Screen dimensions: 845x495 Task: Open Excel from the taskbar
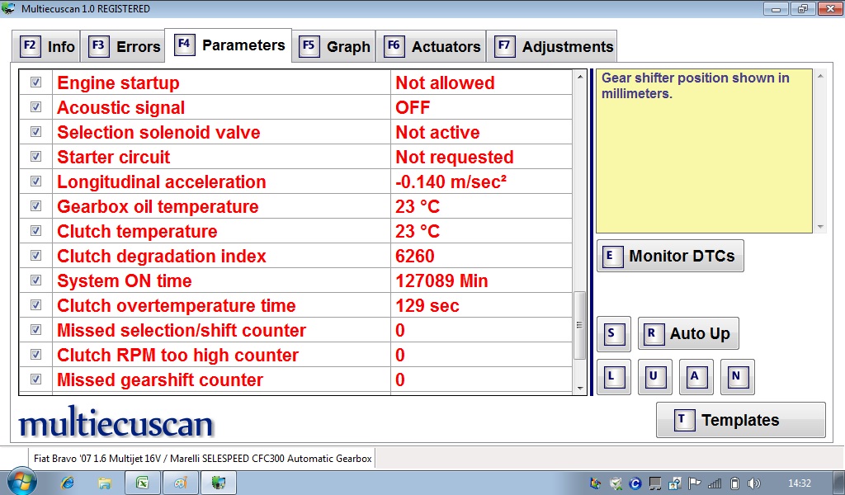point(142,483)
